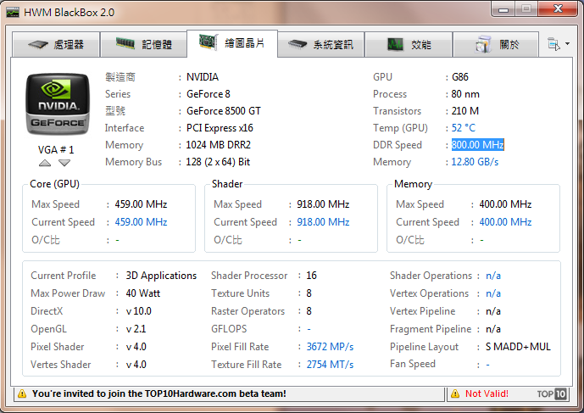Screen dimensions: 584x413
Task: Select the 繪圖晶片 graphics tab
Action: 232,43
